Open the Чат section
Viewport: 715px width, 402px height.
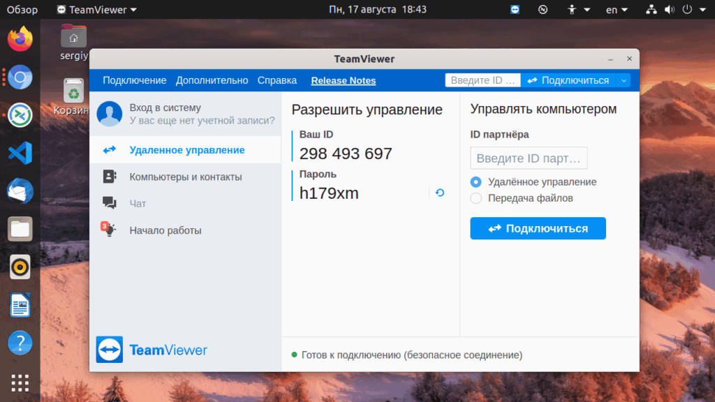(x=185, y=203)
